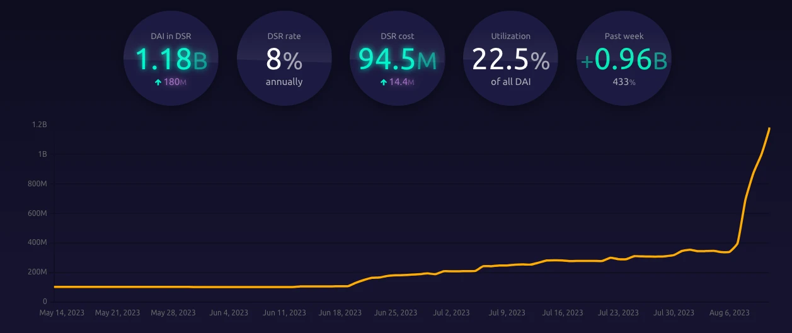
Task: Click the 'annually' label under DSR rate
Action: 284,82
